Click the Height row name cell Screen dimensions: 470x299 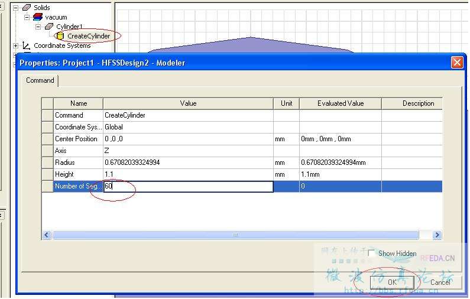(78, 174)
